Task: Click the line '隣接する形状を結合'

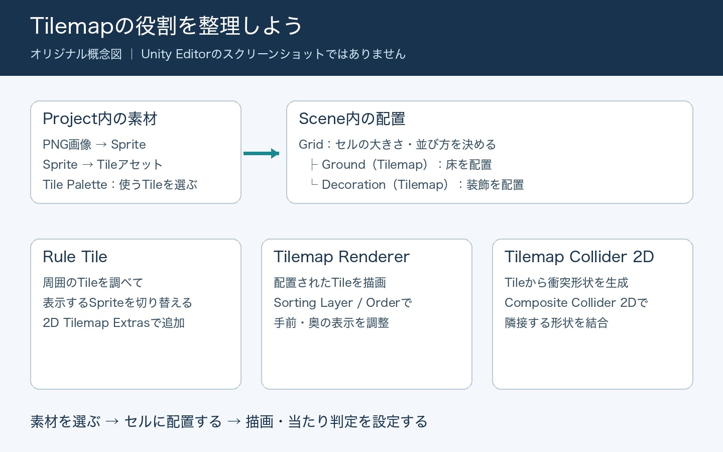Action: (x=556, y=323)
